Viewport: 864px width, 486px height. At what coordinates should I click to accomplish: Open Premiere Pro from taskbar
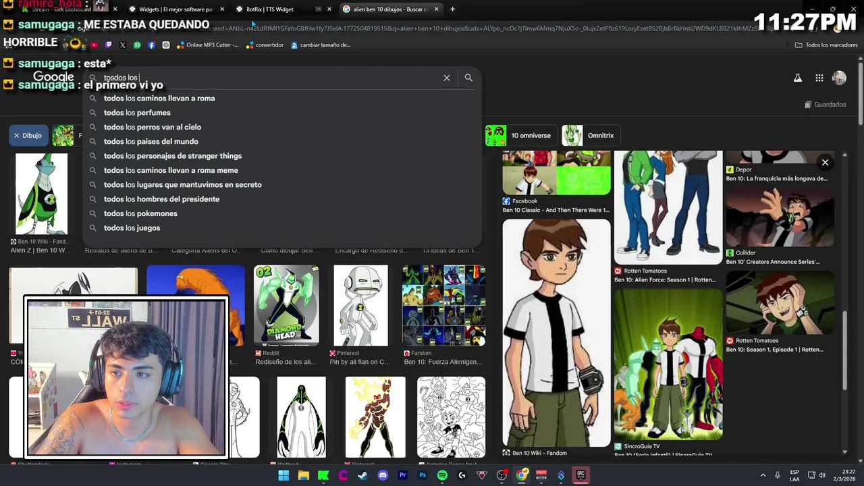[403, 475]
